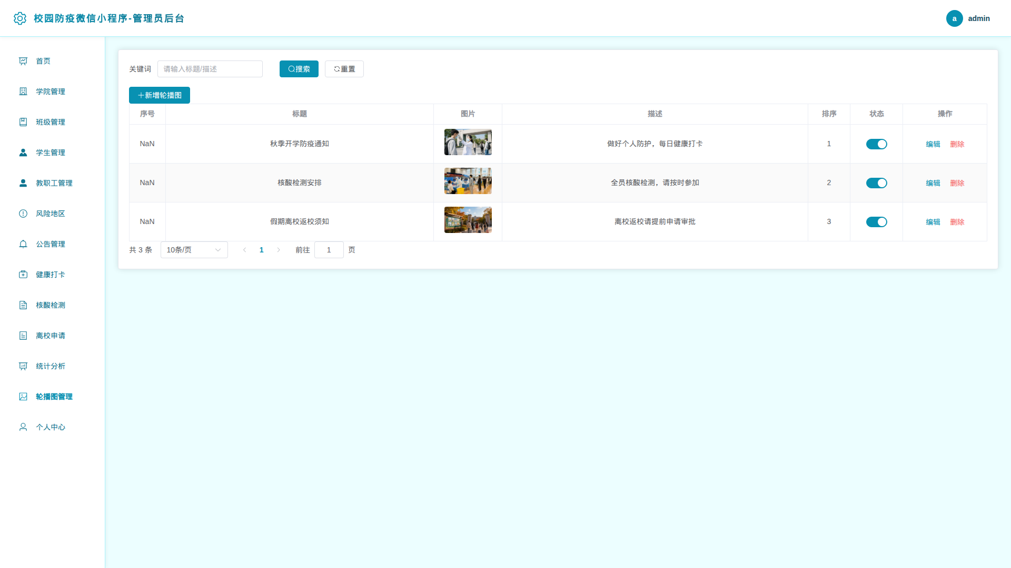Open 风险地区 menu item
The height and width of the screenshot is (568, 1011).
53,214
